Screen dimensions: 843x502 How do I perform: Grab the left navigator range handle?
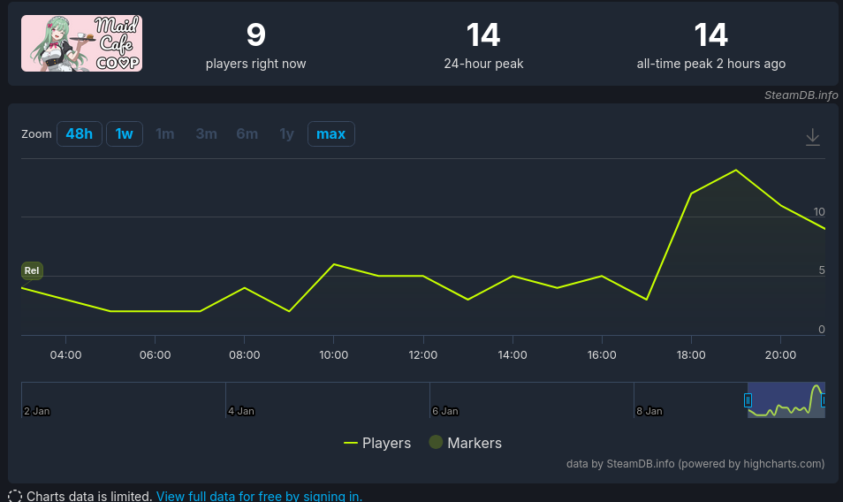748,399
